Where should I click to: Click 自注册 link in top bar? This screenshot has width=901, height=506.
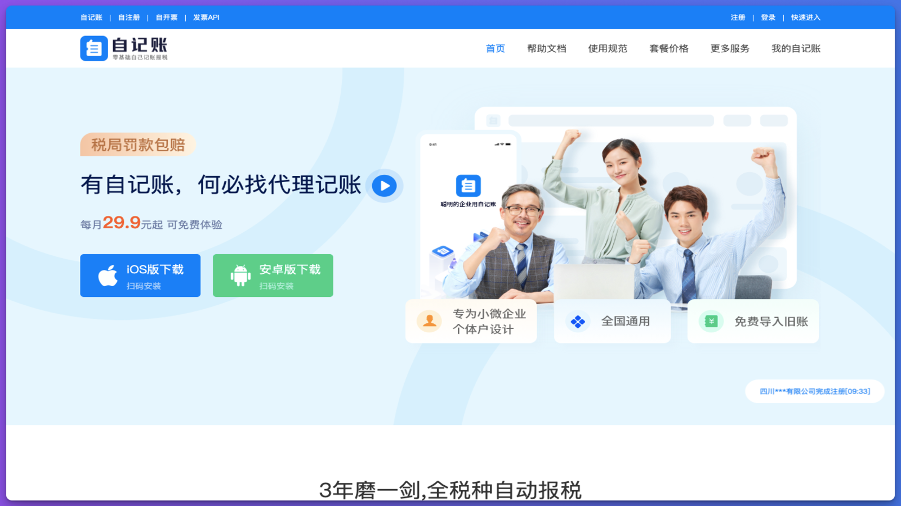pyautogui.click(x=129, y=17)
